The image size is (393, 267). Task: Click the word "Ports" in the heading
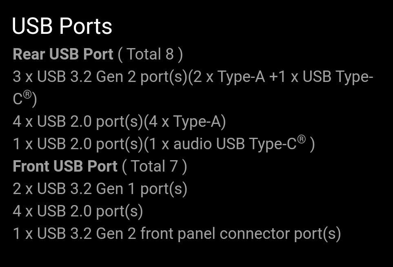point(85,26)
